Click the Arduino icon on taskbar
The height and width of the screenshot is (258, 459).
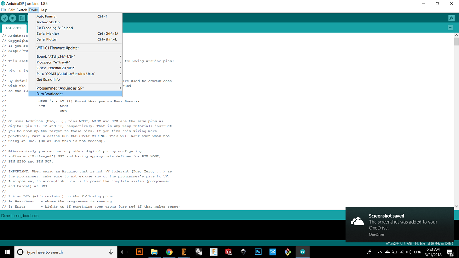tap(302, 252)
